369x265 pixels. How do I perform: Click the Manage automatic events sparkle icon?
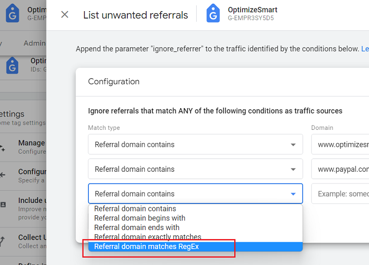tap(2, 148)
